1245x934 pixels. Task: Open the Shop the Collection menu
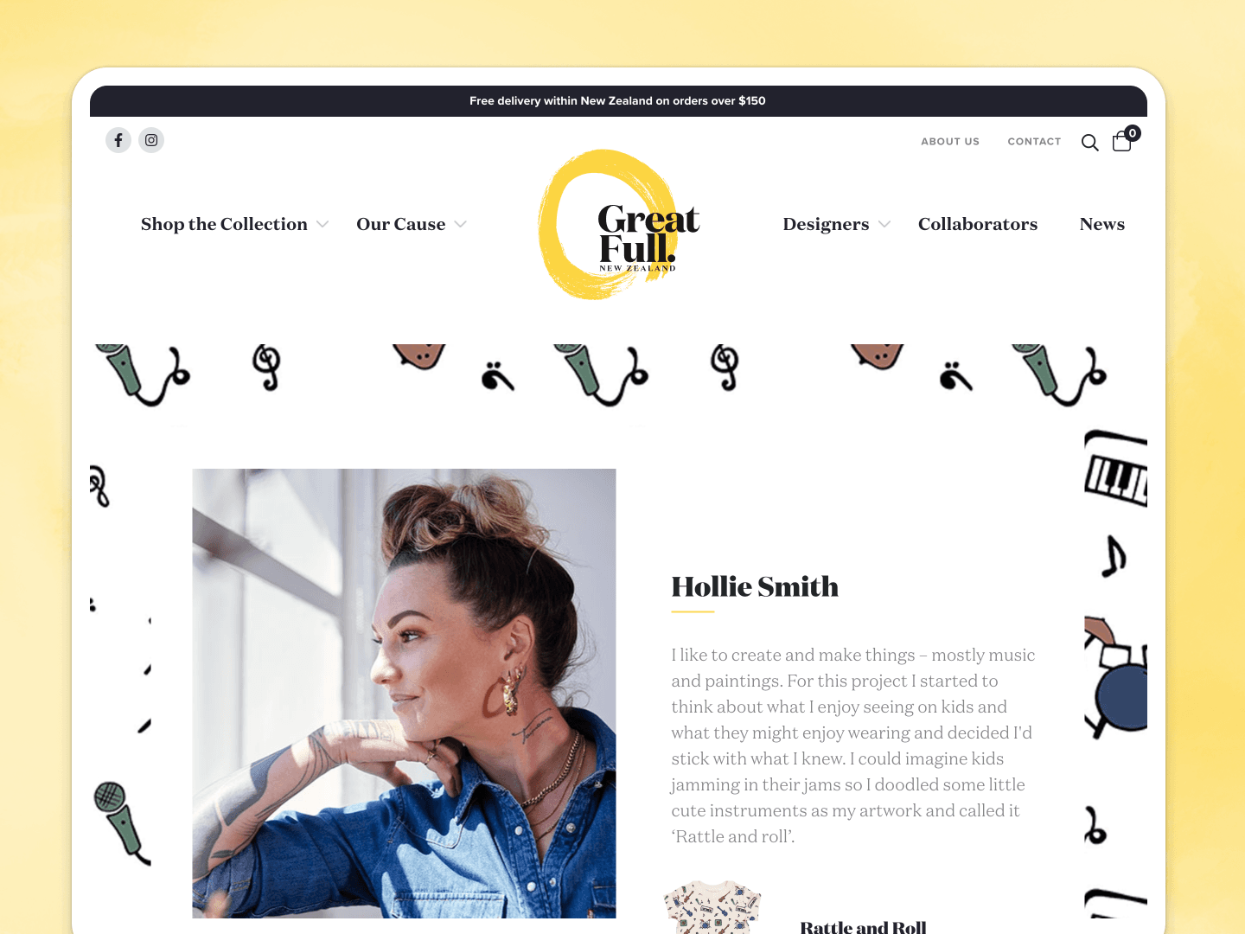(224, 224)
